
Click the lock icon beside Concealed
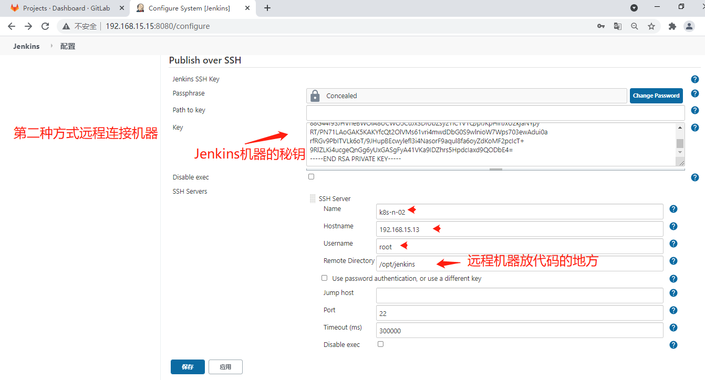315,96
